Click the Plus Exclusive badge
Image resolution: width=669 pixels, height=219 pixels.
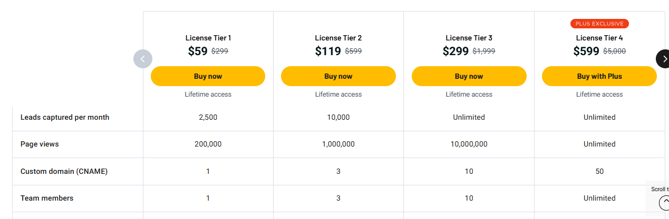click(599, 24)
